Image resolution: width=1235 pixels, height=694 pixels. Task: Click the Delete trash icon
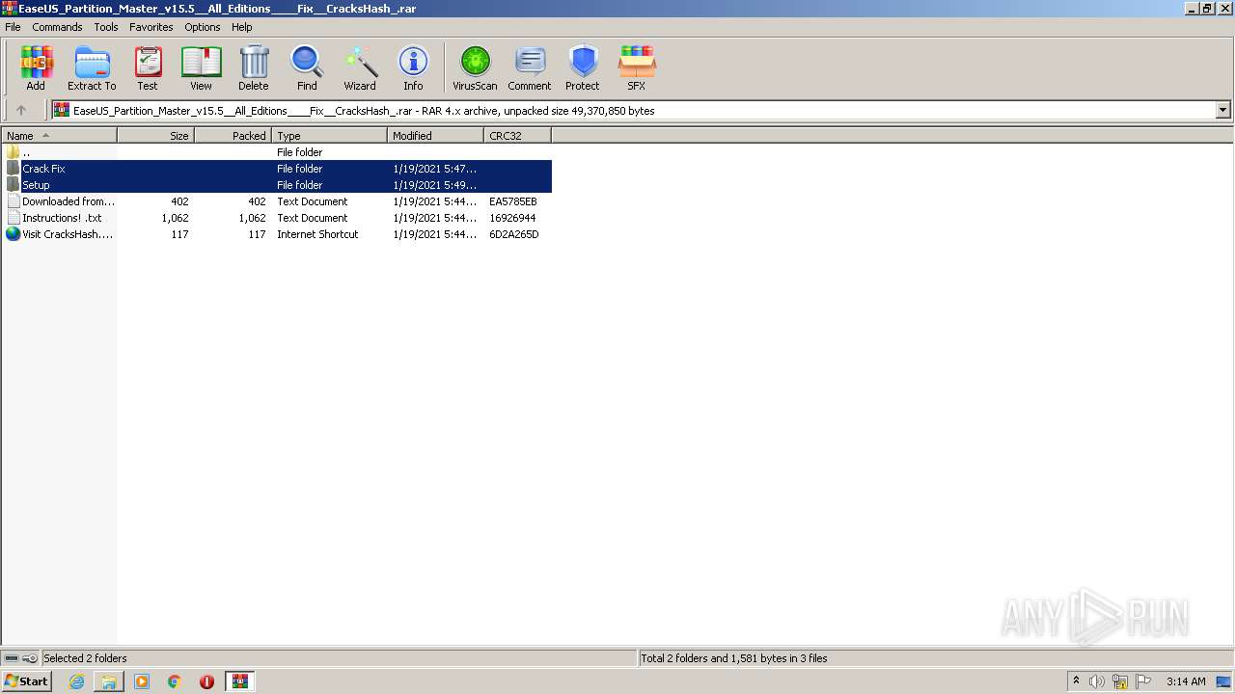(254, 67)
